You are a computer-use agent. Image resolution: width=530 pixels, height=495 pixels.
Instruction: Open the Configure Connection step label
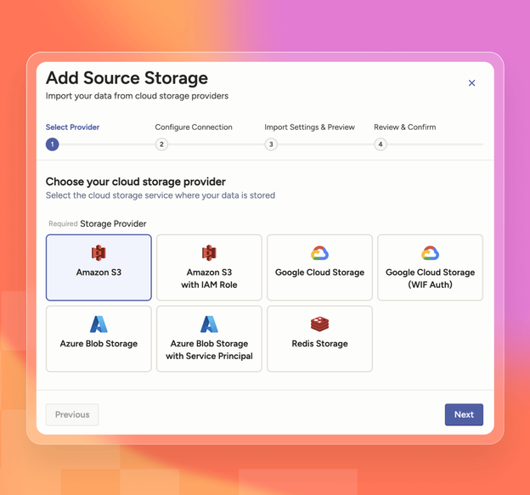point(194,127)
